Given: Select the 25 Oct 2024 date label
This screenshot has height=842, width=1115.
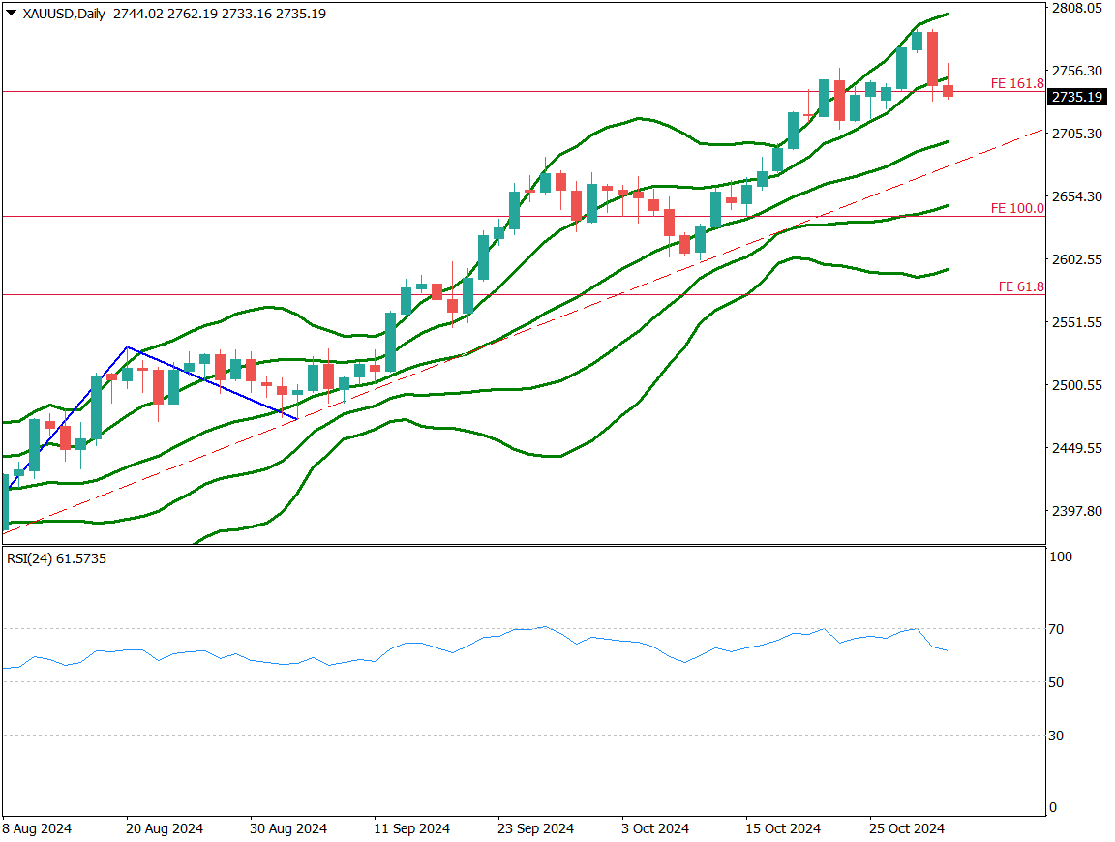Looking at the screenshot, I should click(x=906, y=829).
